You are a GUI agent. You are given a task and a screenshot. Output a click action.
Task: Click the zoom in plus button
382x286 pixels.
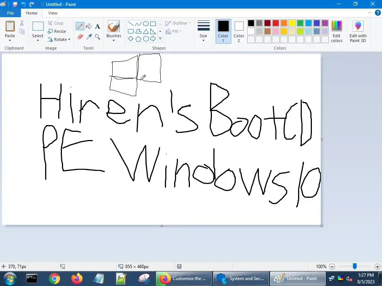pos(378,267)
